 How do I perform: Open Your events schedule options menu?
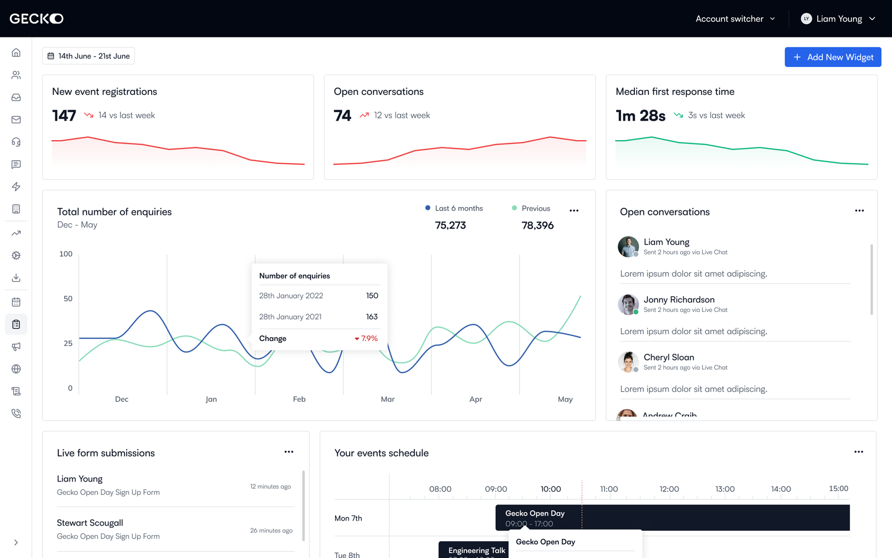pos(859,452)
